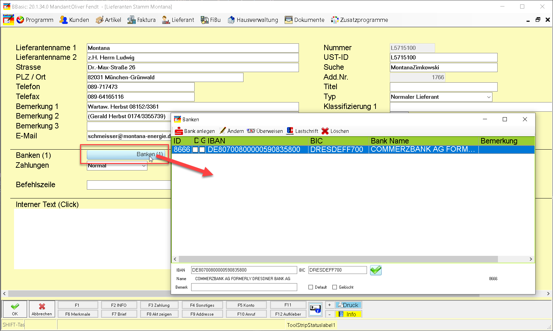Viewport: 553px width, 331px height.
Task: Open the Dokumente menu
Action: 304,20
